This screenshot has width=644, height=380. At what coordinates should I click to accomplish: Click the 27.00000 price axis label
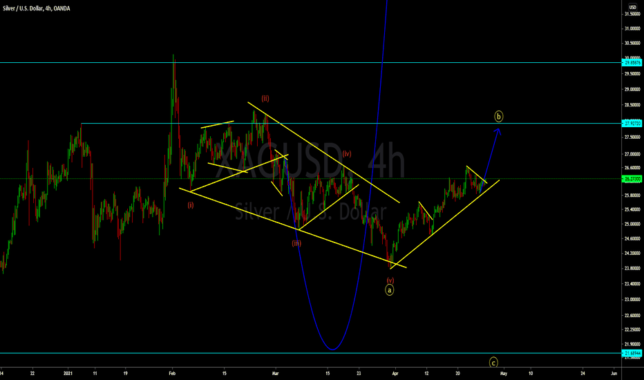pos(632,154)
